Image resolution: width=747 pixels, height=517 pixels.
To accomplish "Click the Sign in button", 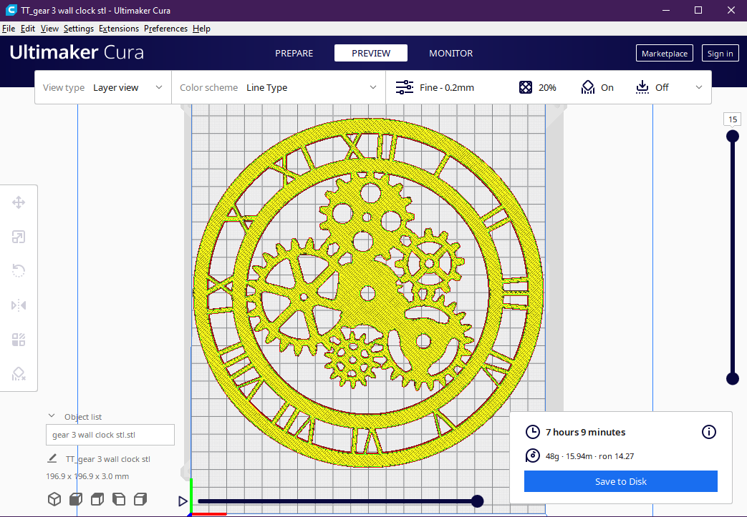I will tap(720, 53).
